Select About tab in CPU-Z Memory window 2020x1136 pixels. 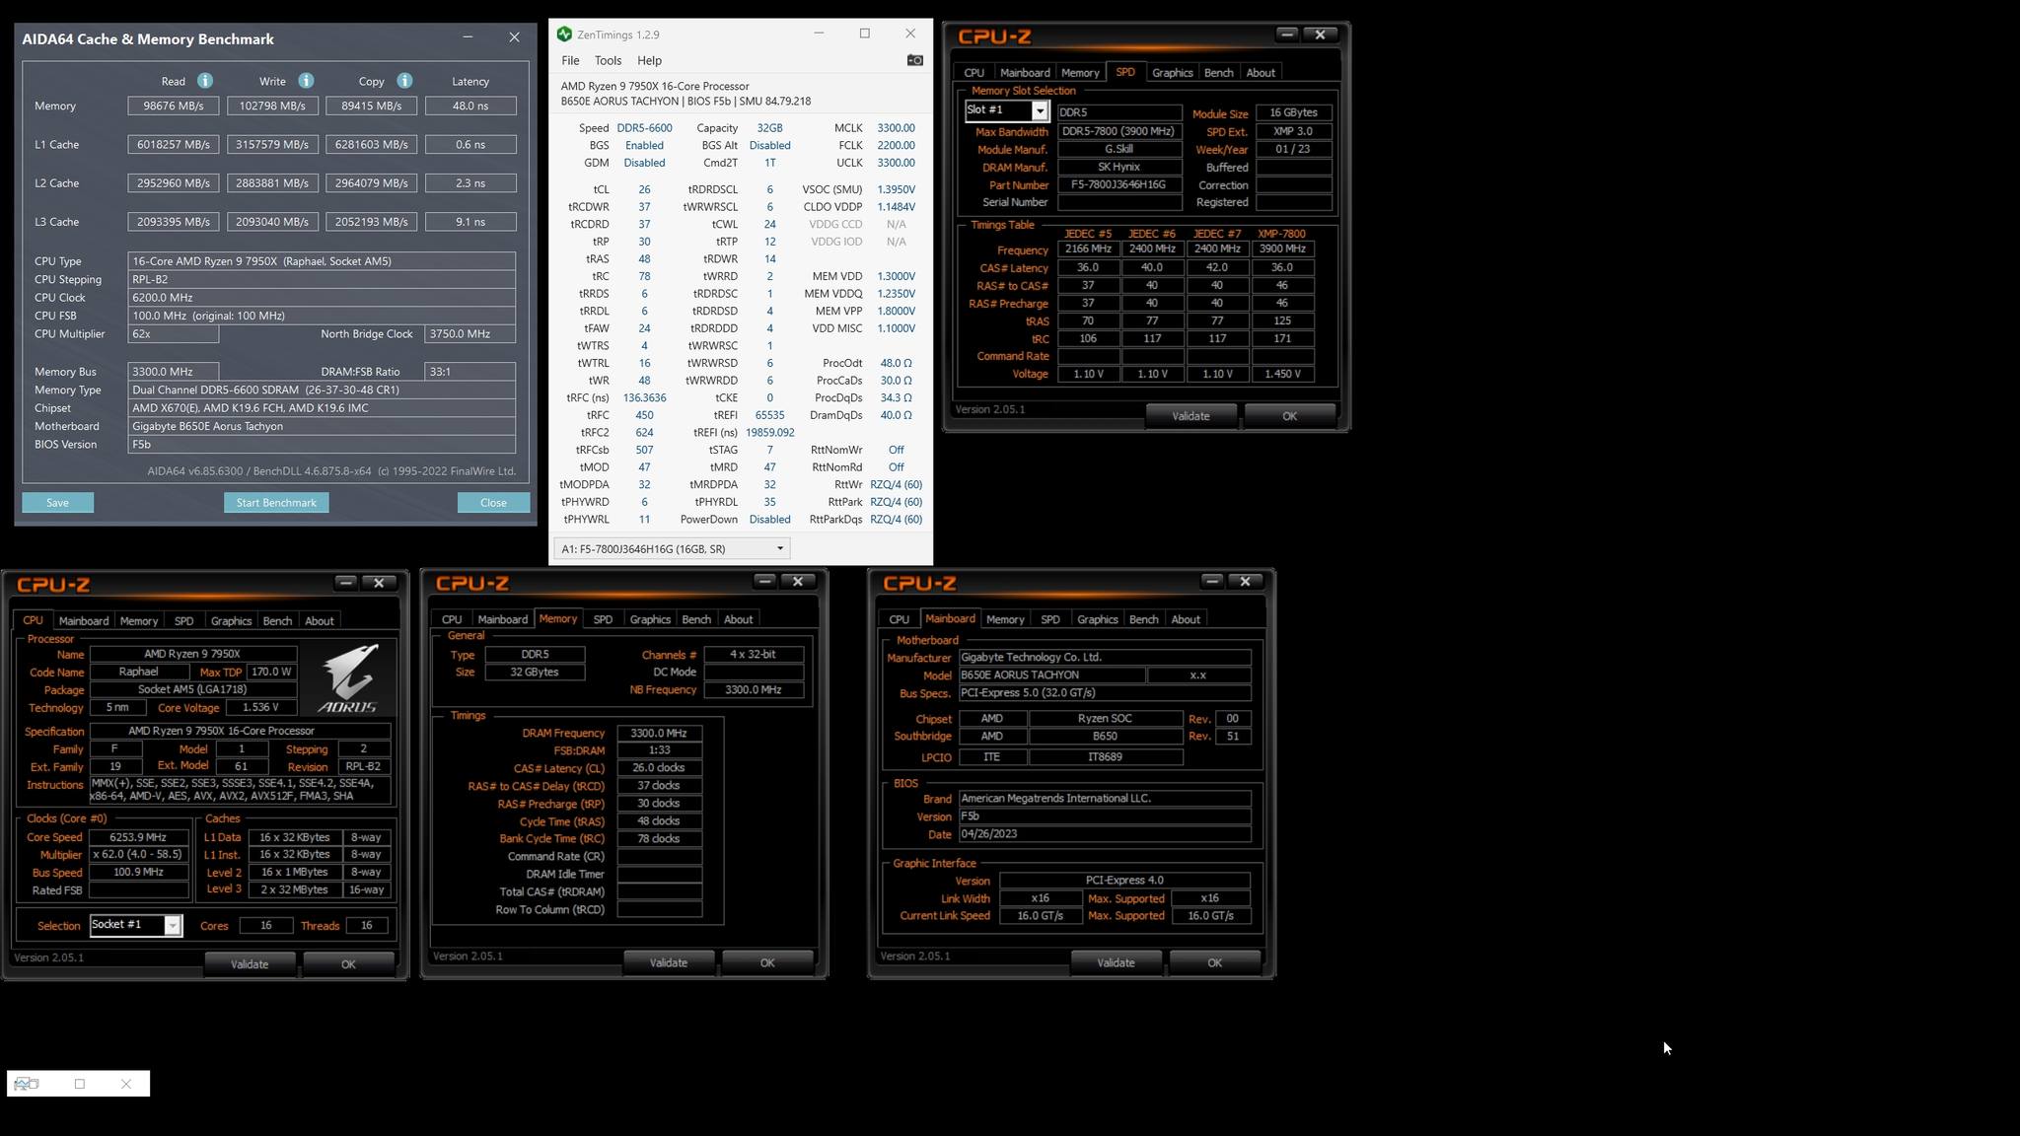pyautogui.click(x=738, y=619)
